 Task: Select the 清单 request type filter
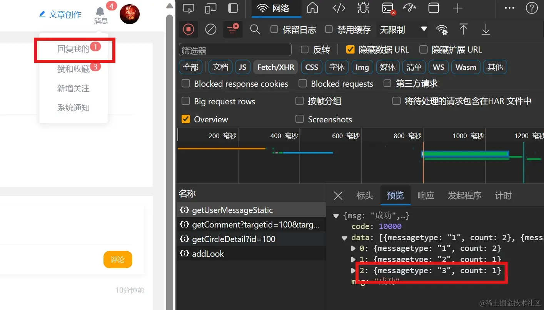click(414, 67)
